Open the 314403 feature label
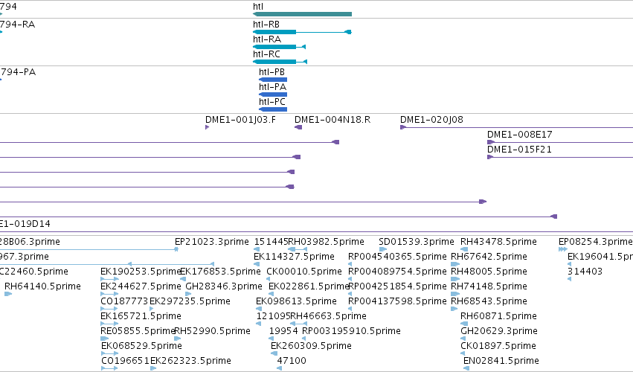The height and width of the screenshot is (372, 633). point(585,272)
